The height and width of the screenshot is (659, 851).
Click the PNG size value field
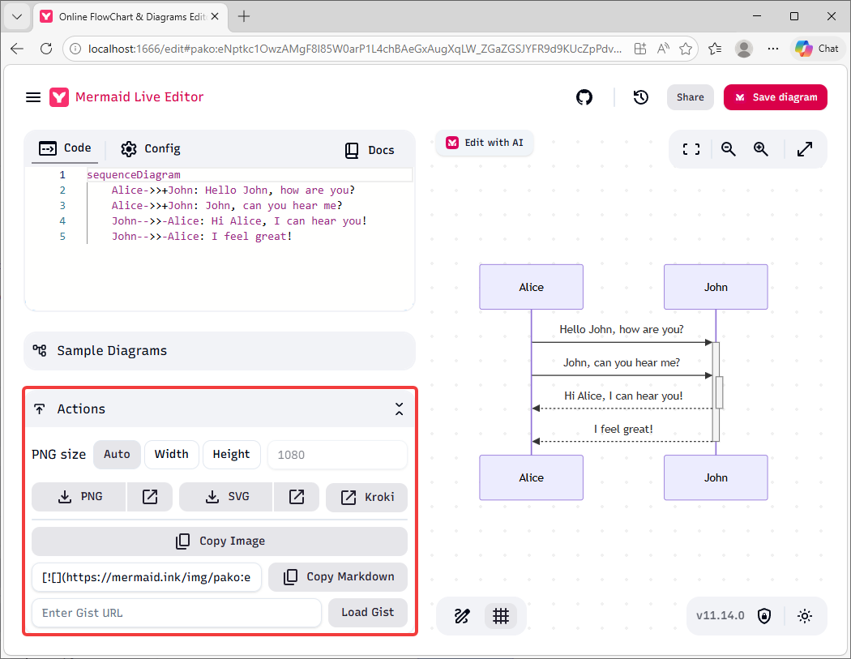pyautogui.click(x=337, y=455)
